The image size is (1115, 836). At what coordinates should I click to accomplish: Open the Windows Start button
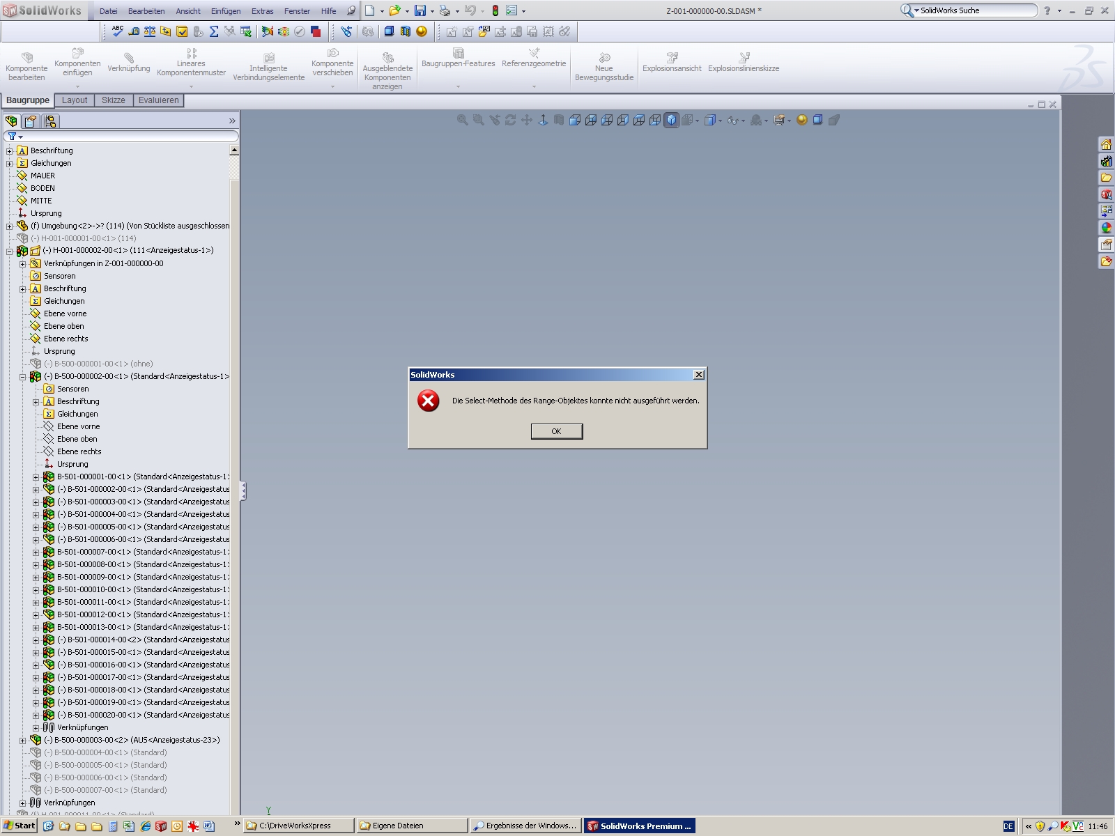19,826
